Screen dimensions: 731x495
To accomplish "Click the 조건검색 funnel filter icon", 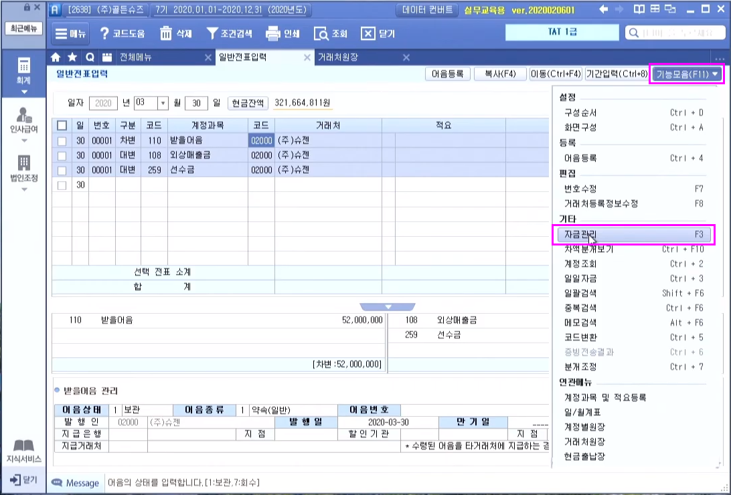I will coord(212,33).
